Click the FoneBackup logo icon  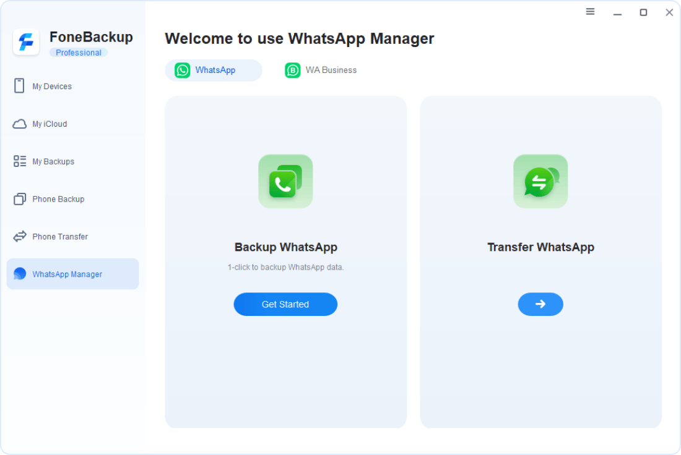coord(26,42)
